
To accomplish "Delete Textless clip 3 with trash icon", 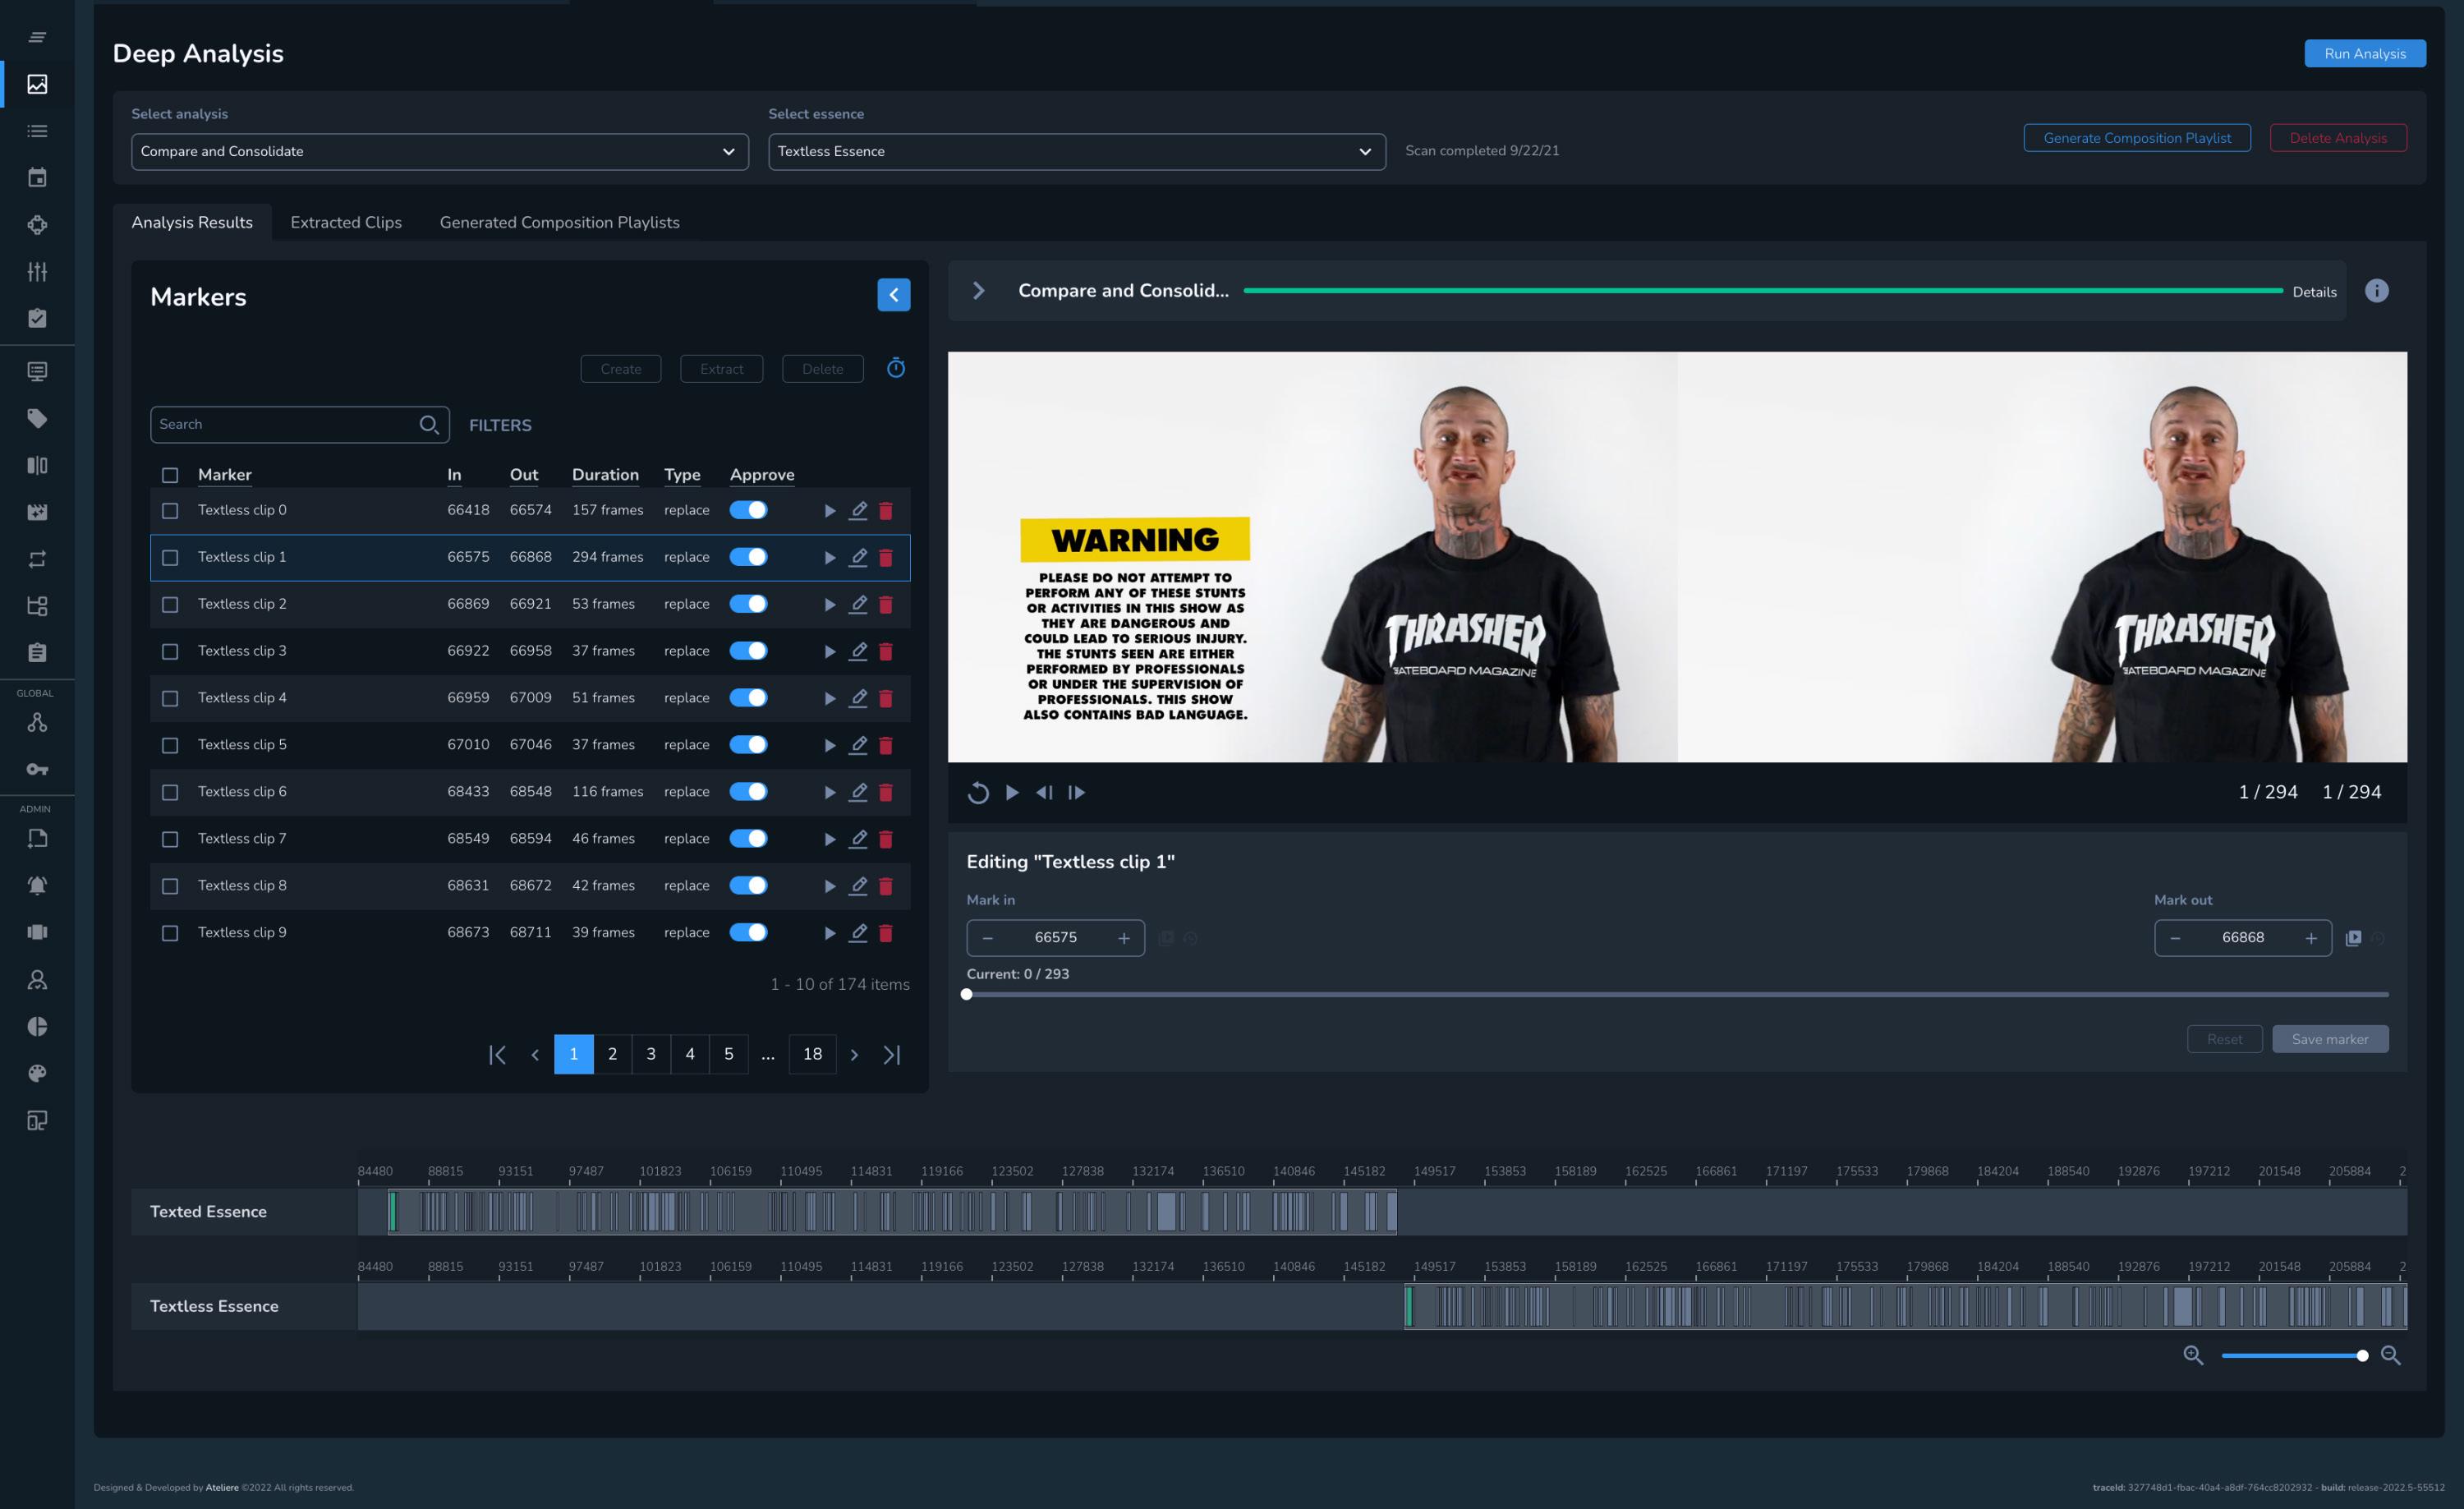I will tap(885, 651).
